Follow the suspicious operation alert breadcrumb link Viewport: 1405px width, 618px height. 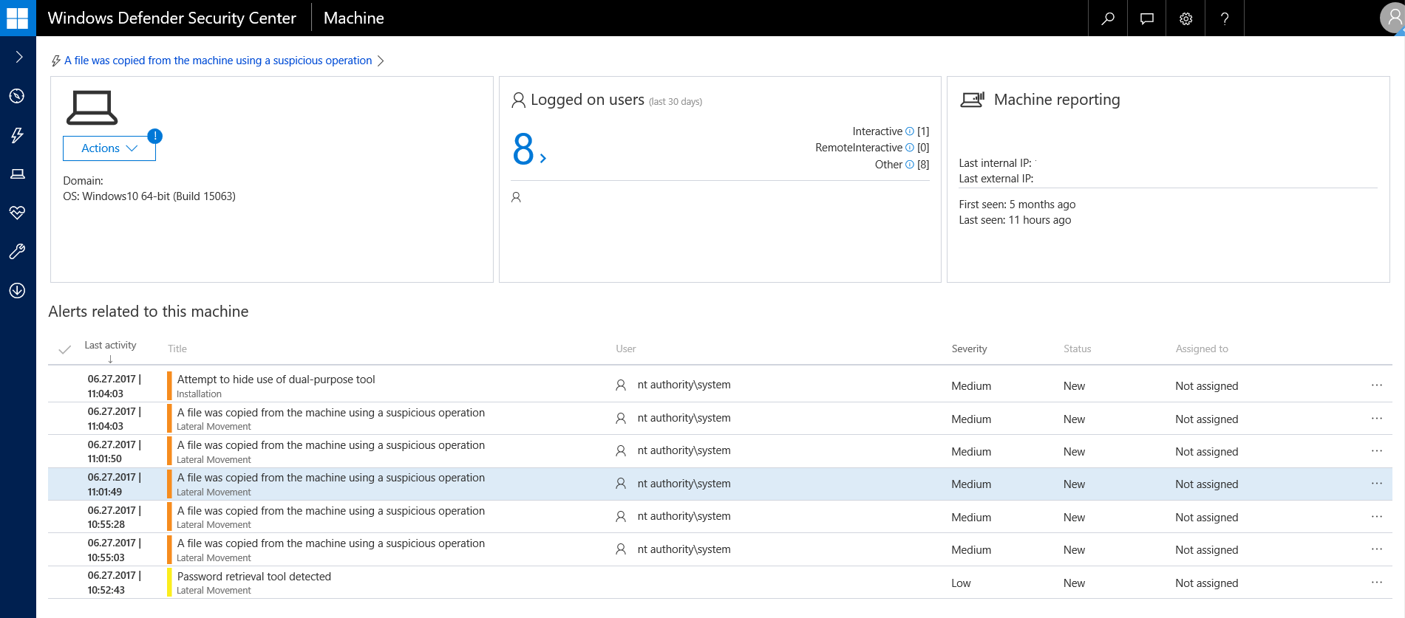(x=218, y=61)
